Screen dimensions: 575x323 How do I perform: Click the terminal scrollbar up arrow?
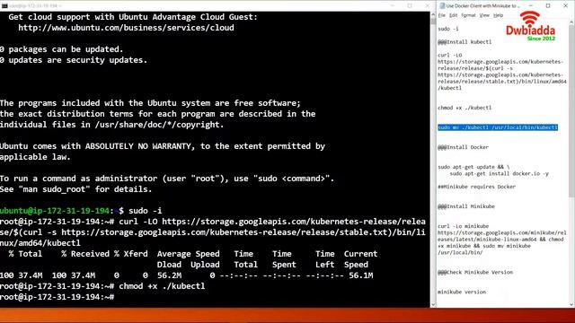(433, 15)
